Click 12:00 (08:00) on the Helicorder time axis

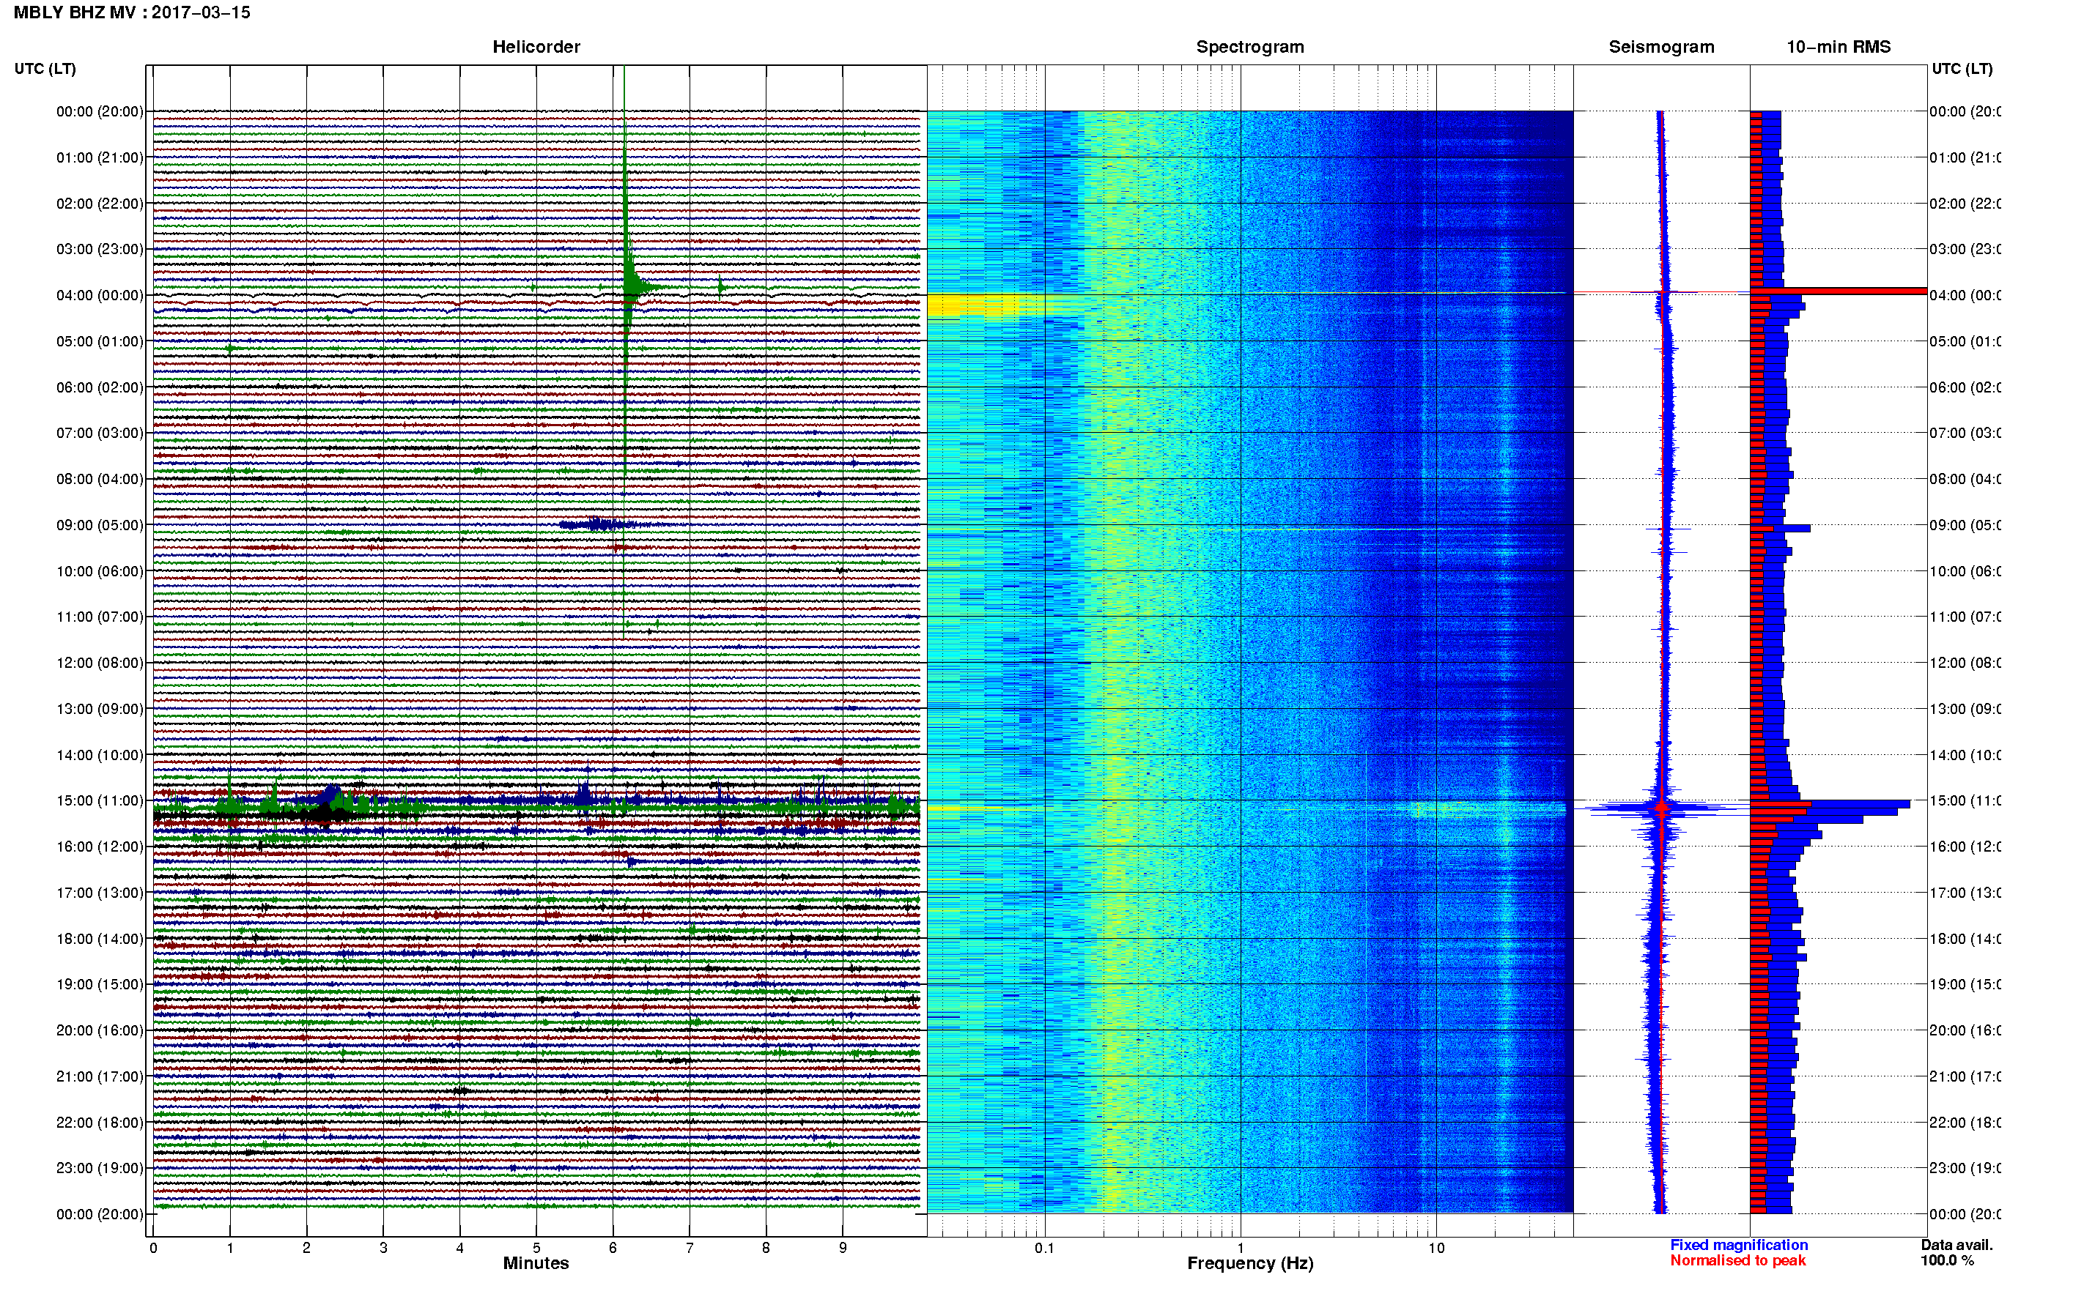(x=100, y=663)
